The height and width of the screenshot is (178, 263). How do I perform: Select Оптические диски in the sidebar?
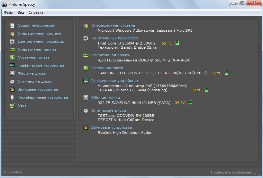[35, 82]
